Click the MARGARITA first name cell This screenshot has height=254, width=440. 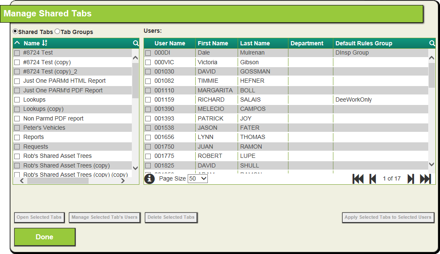coord(215,90)
